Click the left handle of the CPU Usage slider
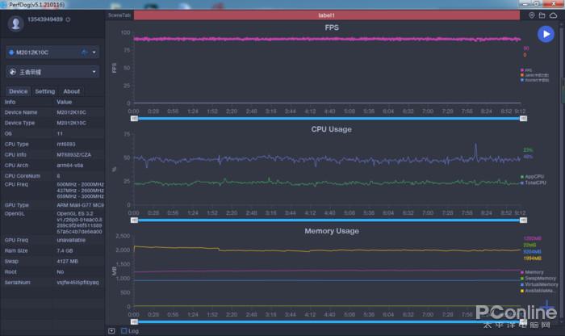The image size is (565, 336). tap(134, 220)
